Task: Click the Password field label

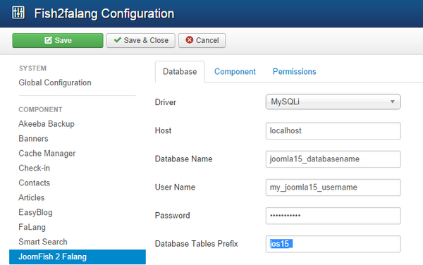Action: point(173,216)
